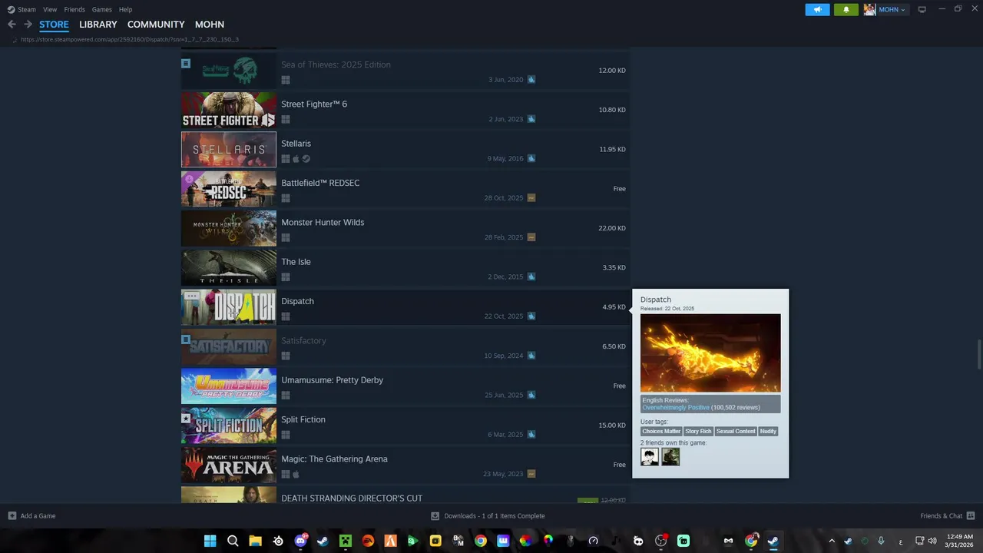The width and height of the screenshot is (983, 553).
Task: Click the review icon beside Magic Arena date
Action: click(531, 474)
